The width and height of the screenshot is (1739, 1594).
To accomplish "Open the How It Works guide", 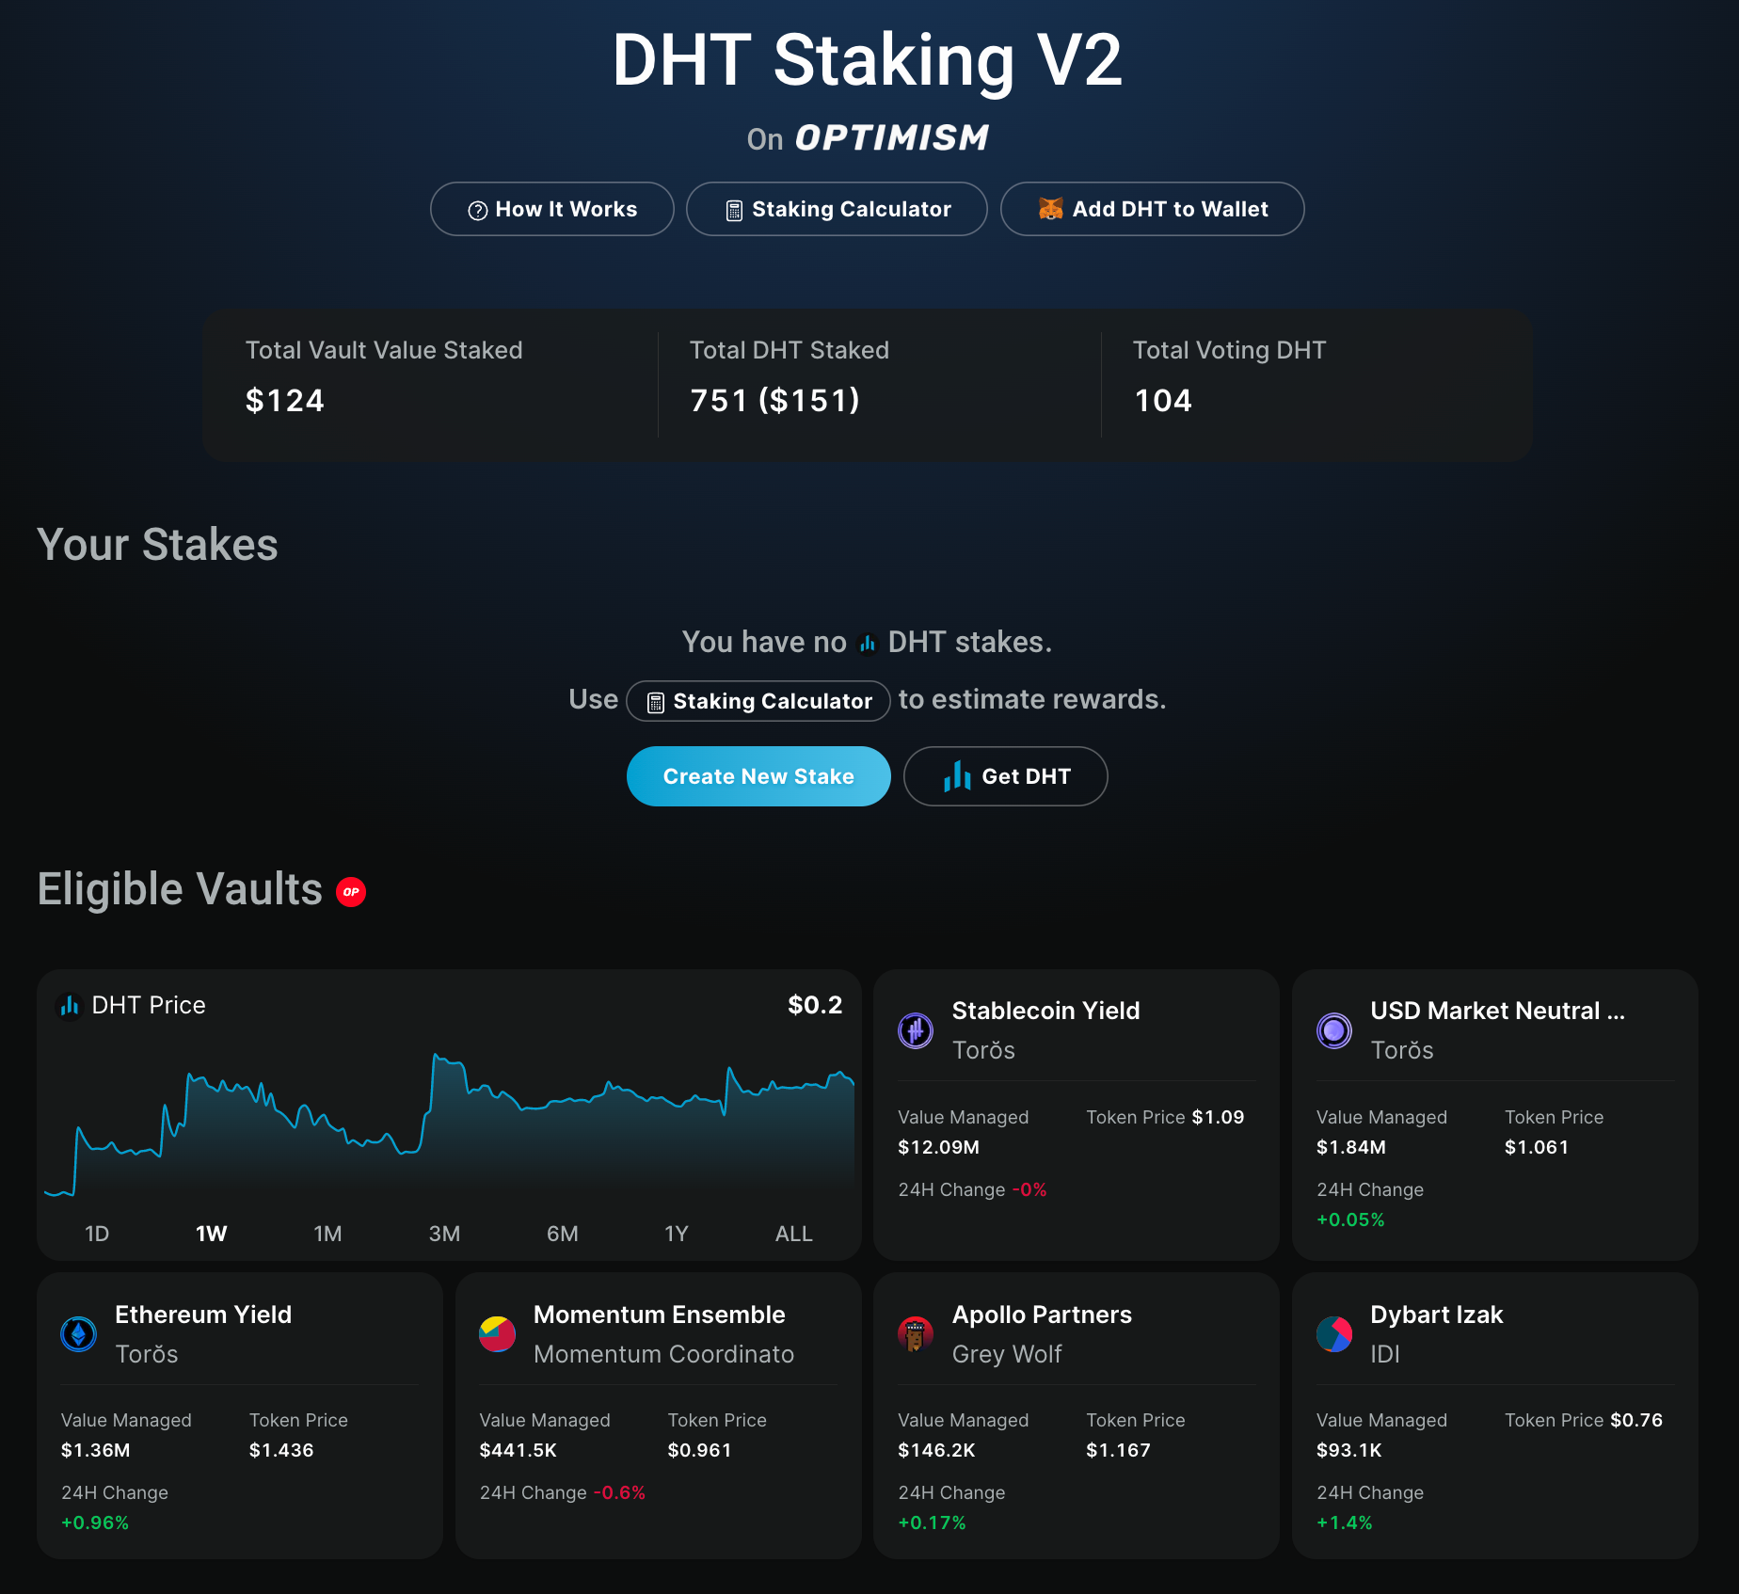I will coord(552,209).
